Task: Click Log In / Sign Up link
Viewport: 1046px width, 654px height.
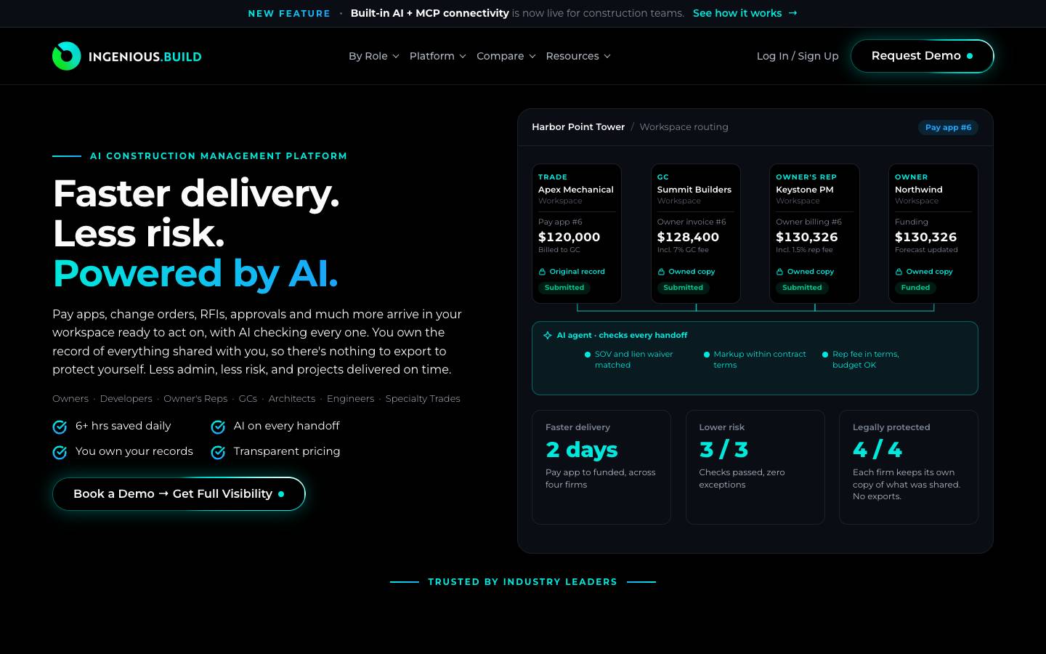Action: (x=798, y=56)
